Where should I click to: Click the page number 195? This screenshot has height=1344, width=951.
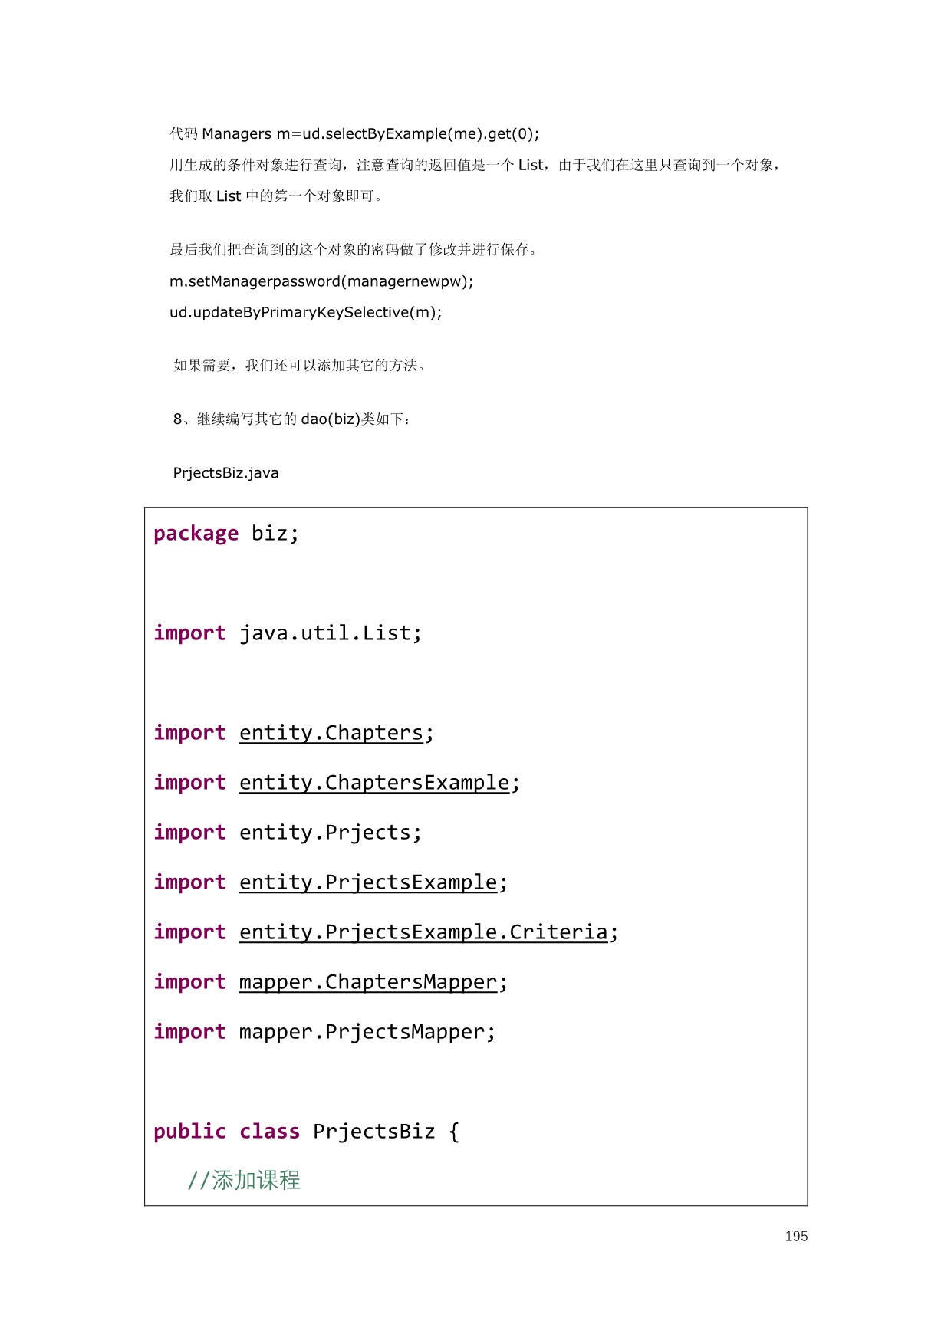click(x=796, y=1236)
